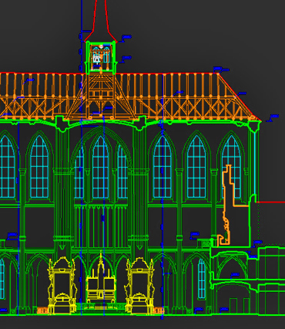Viewport: 285px width, 329px height.
Task: Pick the white bell inside the green belfry
Action: (97, 59)
